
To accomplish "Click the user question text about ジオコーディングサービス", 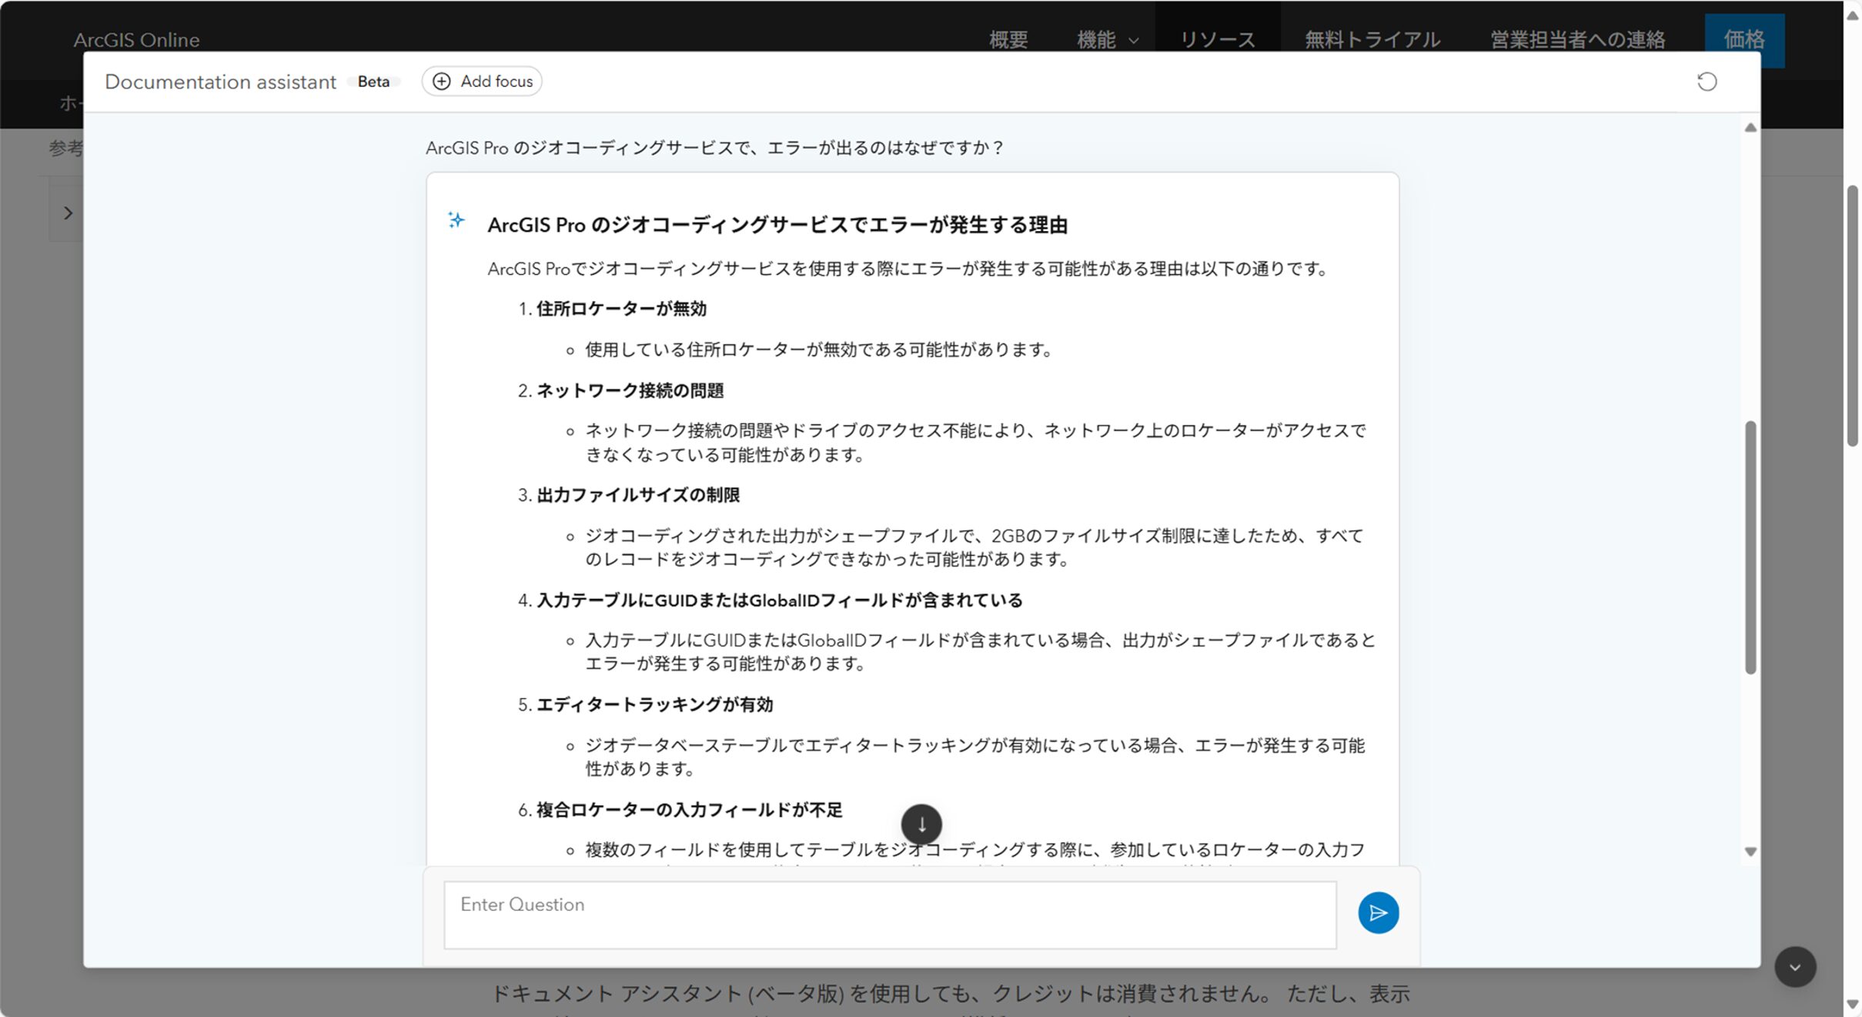I will [714, 148].
